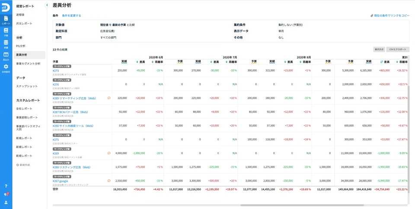
Task: Open the 予算 icon in the left rail
Action: pyautogui.click(x=6, y=32)
